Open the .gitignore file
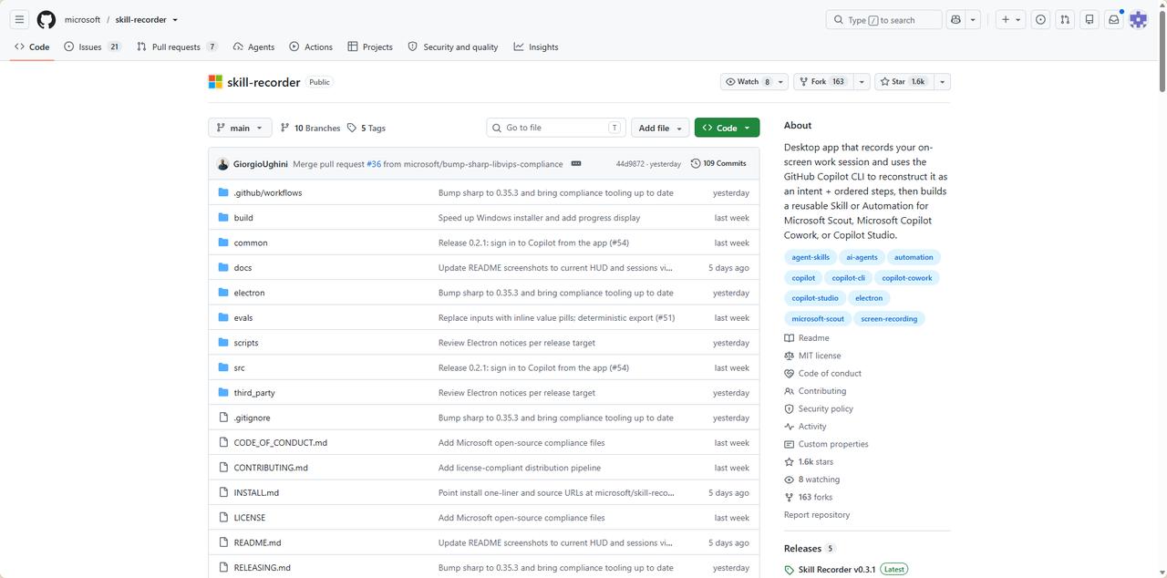Viewport: 1167px width, 578px height. tap(252, 418)
